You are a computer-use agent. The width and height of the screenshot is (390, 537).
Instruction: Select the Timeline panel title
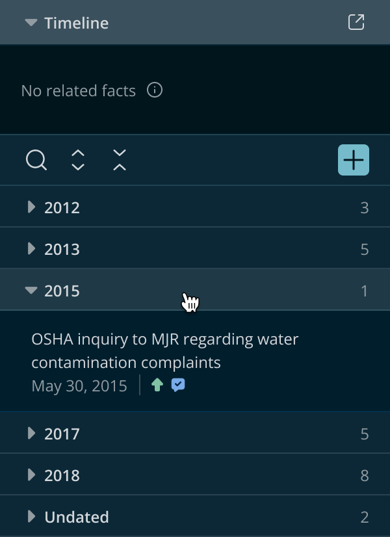(76, 23)
